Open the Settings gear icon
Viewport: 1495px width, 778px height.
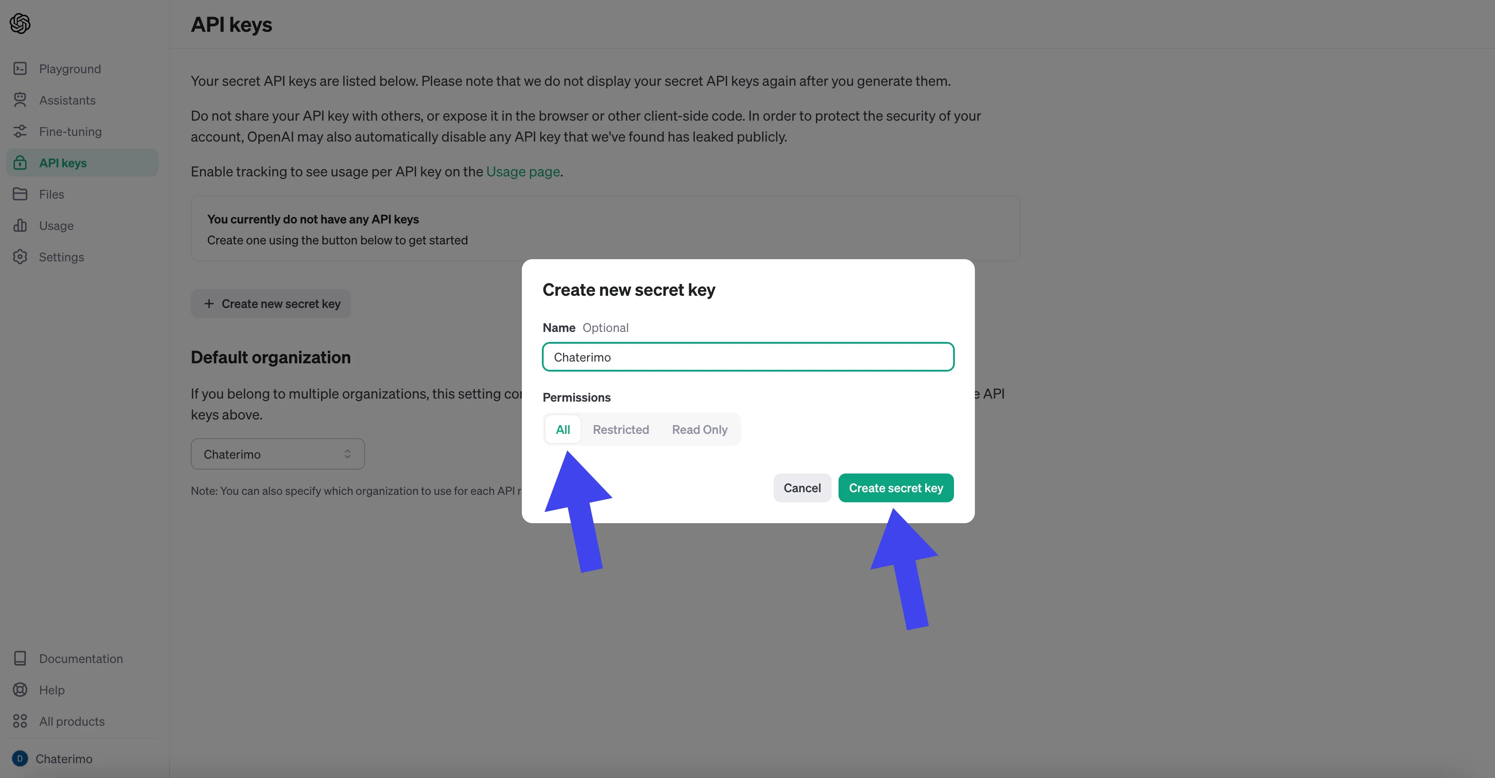click(20, 256)
